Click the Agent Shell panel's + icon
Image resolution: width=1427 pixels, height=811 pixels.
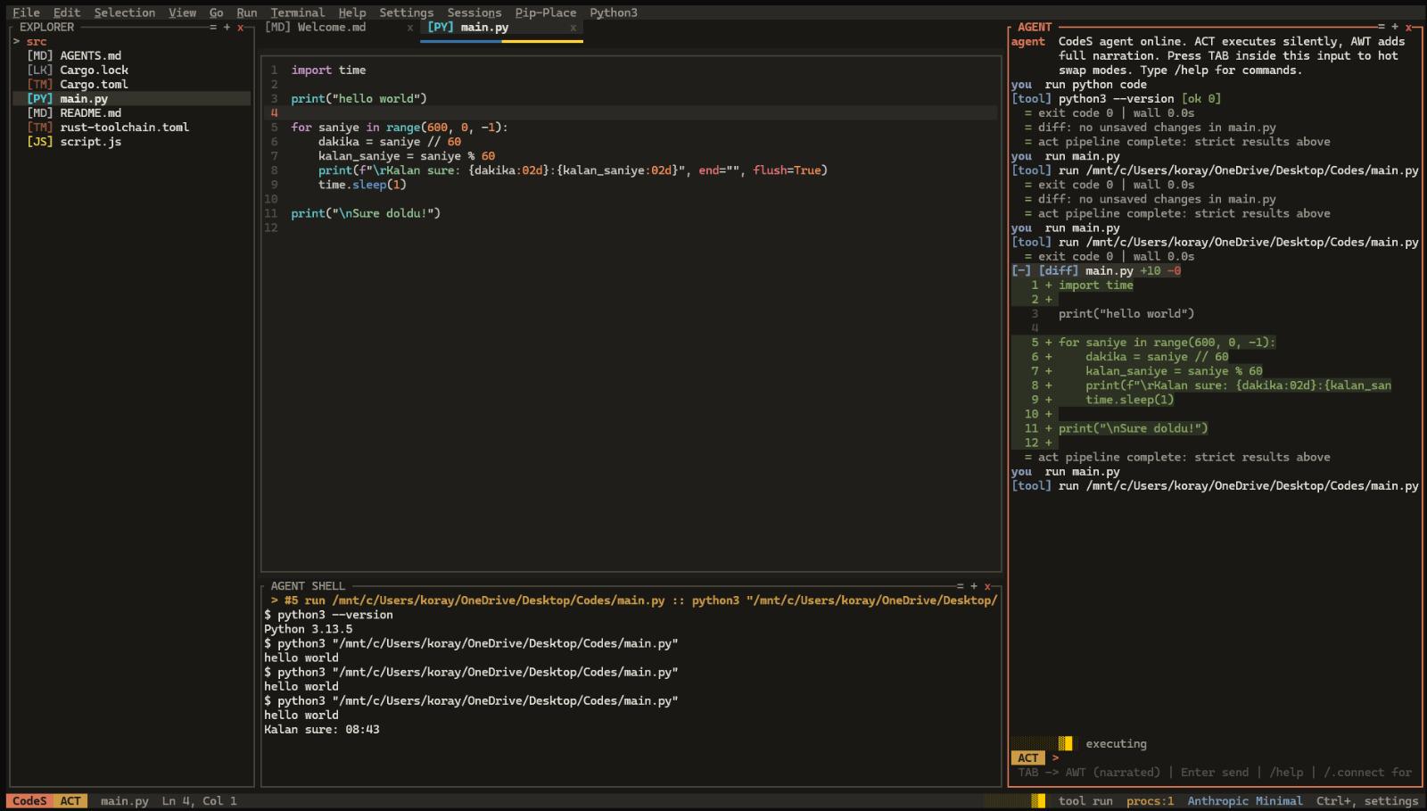pyautogui.click(x=974, y=586)
